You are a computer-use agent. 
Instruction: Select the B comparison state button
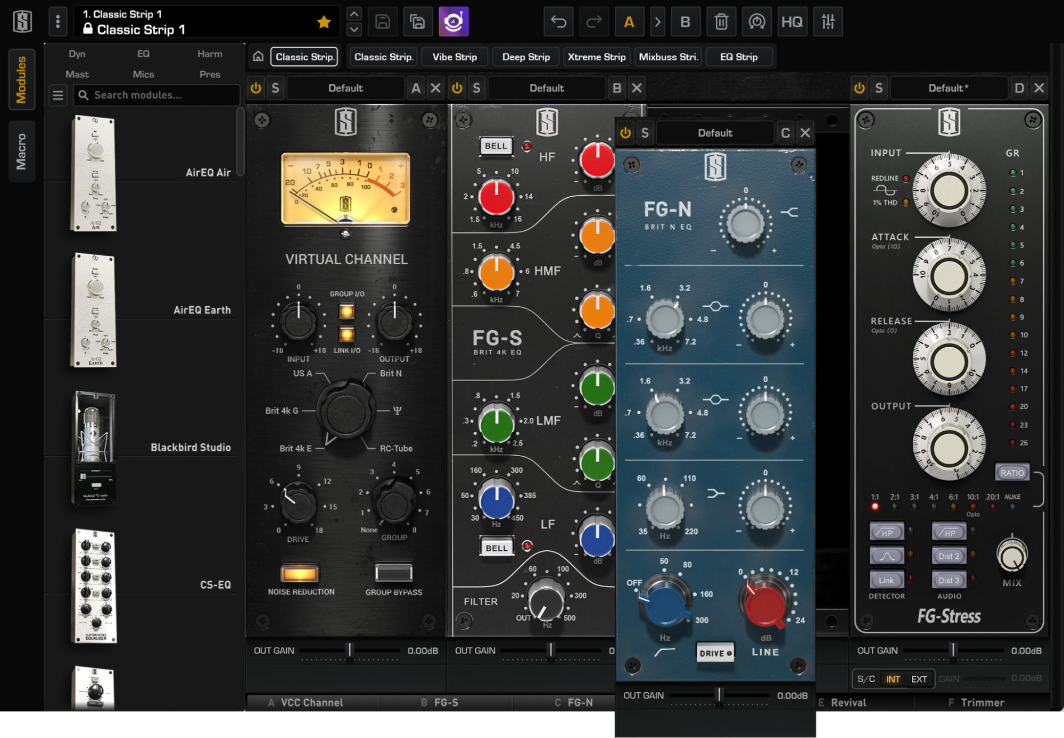coord(686,22)
